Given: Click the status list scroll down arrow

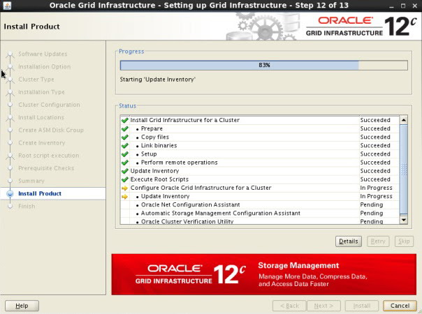Looking at the screenshot, I should click(403, 220).
